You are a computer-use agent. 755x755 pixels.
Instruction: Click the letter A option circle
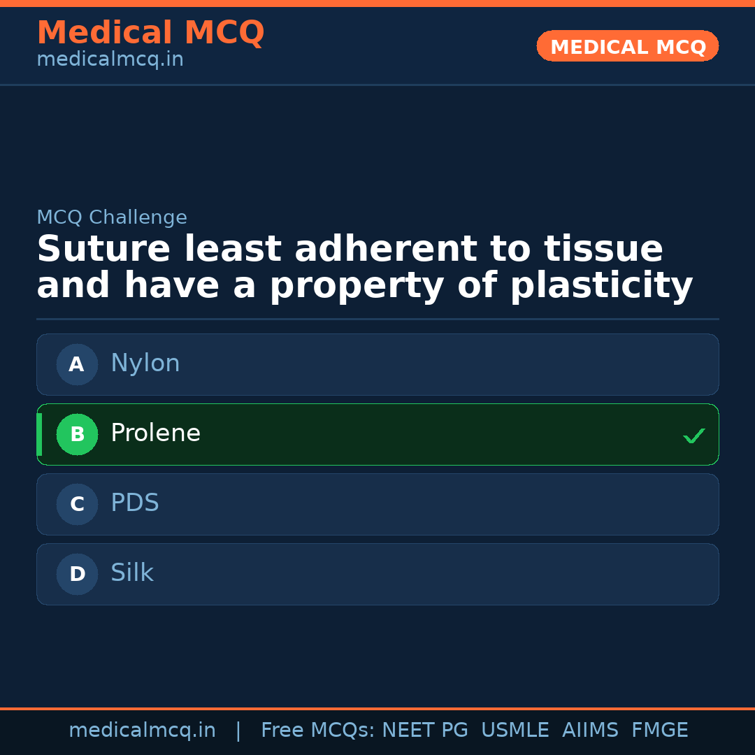tap(77, 364)
